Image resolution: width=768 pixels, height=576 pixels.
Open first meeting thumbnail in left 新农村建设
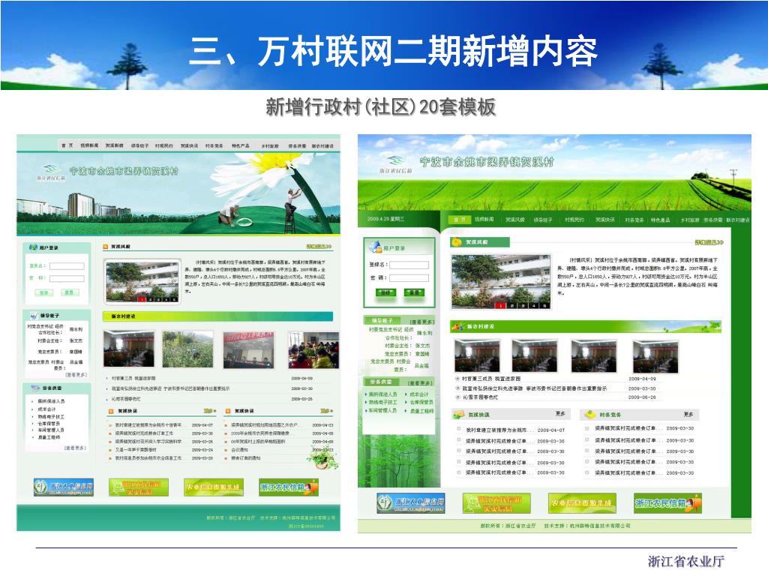coord(129,349)
